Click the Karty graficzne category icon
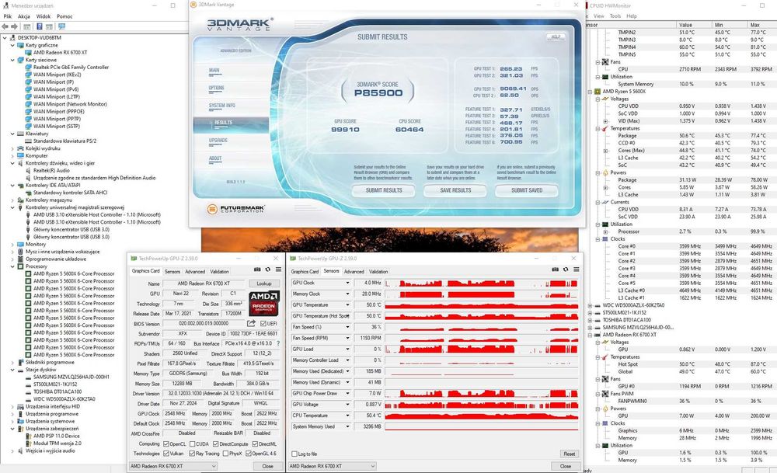 [x=21, y=45]
